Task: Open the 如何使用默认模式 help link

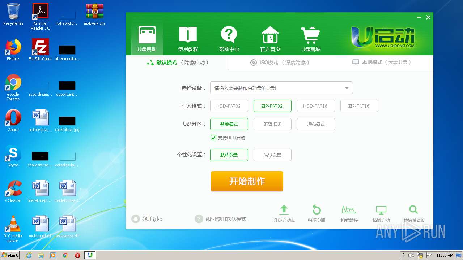Action: pyautogui.click(x=221, y=219)
